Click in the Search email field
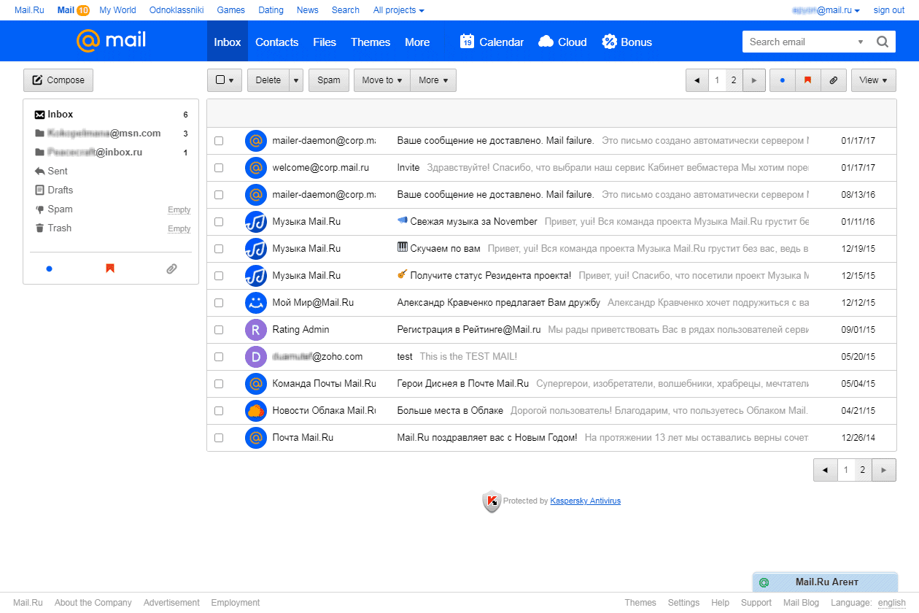Image resolution: width=919 pixels, height=613 pixels. pyautogui.click(x=800, y=42)
